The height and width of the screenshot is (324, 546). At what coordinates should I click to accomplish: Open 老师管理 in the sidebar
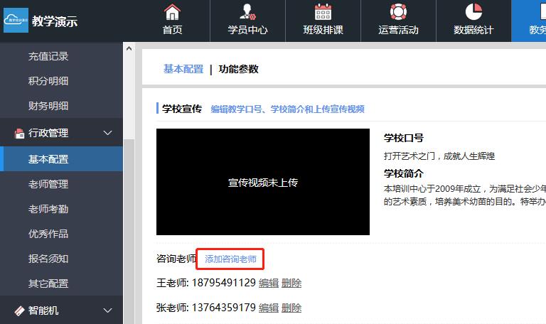pos(48,184)
